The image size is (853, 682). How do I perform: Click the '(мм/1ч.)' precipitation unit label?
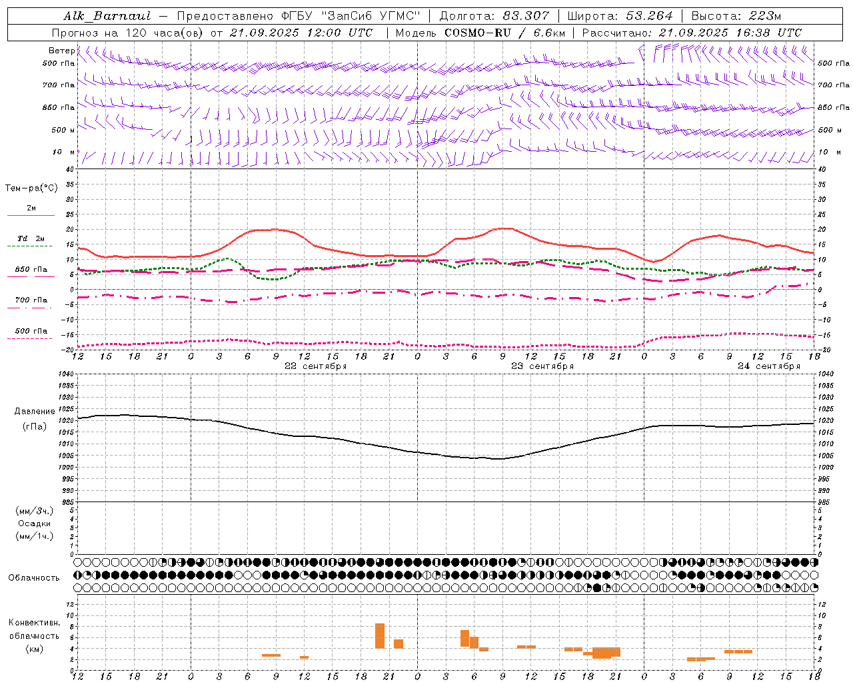(x=35, y=536)
